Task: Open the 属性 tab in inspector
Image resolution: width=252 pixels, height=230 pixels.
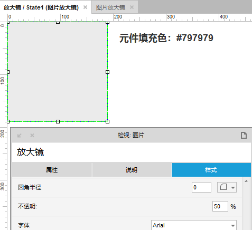Action: point(52,170)
